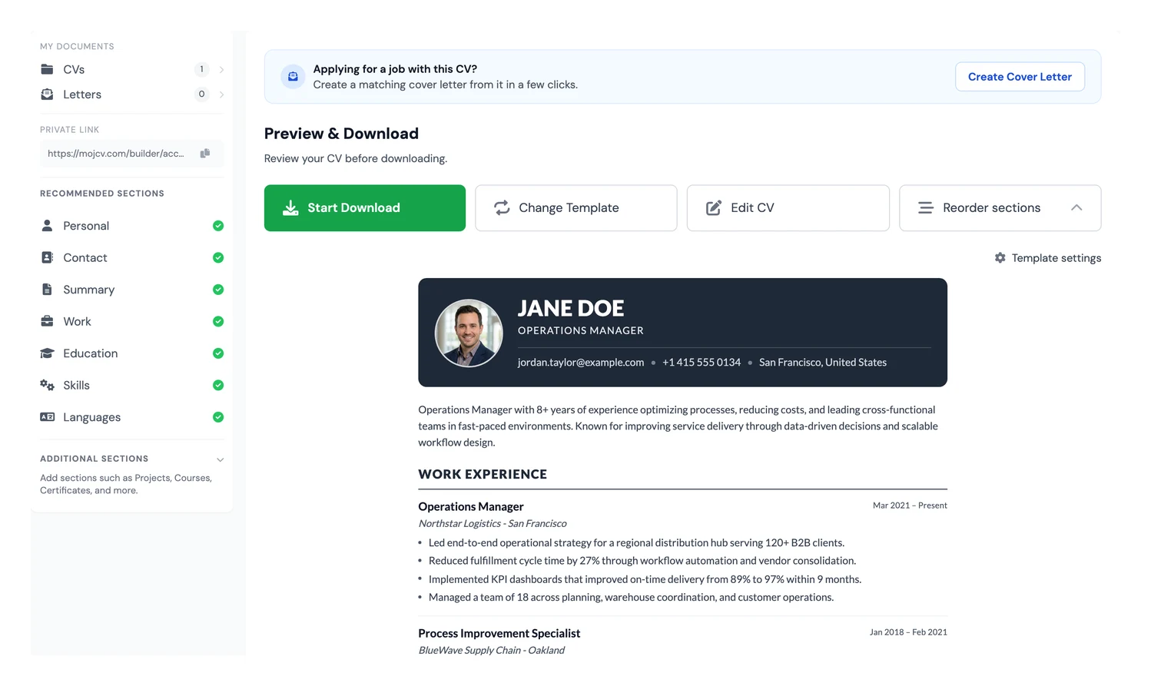Click the Reorder sections hamburger icon
Viewport: 1151px width, 686px height.
[x=926, y=208]
